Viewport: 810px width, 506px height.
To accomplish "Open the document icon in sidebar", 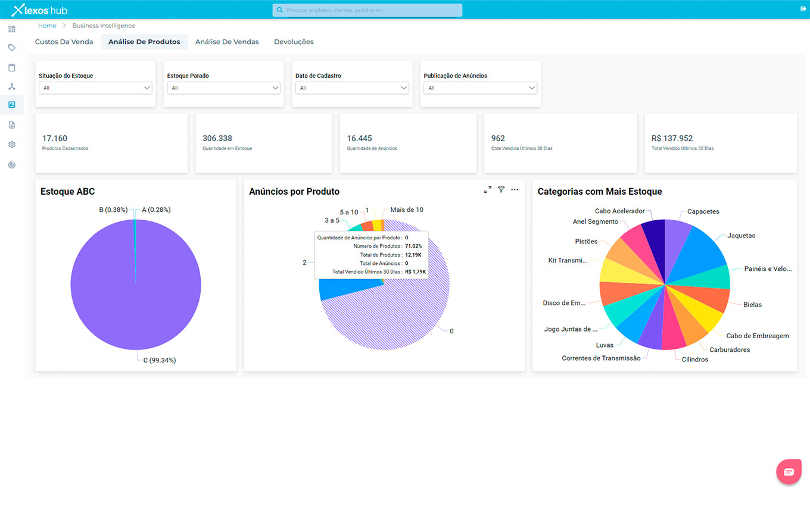I will (x=12, y=125).
